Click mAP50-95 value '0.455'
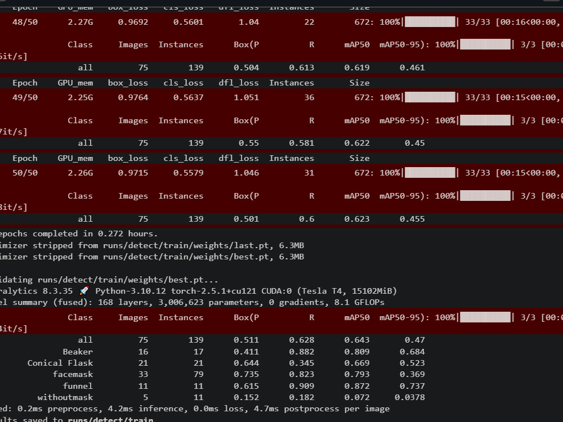Screen dimensions: 563x422 tap(412, 219)
